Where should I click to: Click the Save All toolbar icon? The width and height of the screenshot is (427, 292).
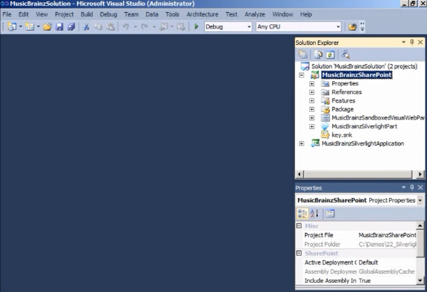pos(71,26)
